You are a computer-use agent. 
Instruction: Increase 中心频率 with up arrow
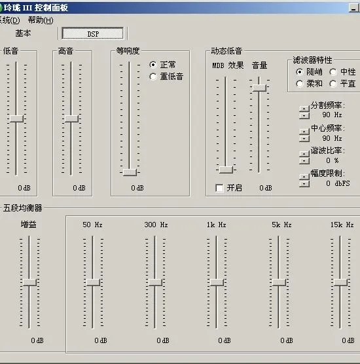[304, 132]
